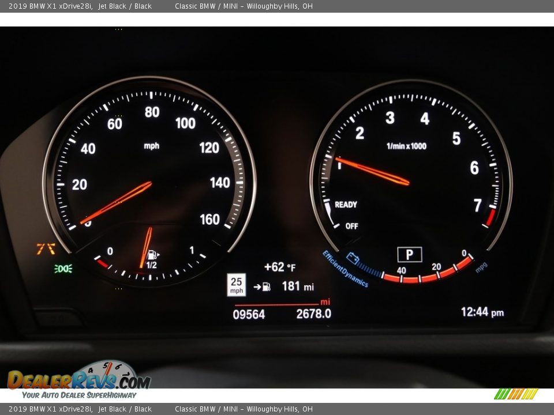The image size is (554, 415).
Task: Click the OFF label on tachometer
Action: click(x=351, y=226)
